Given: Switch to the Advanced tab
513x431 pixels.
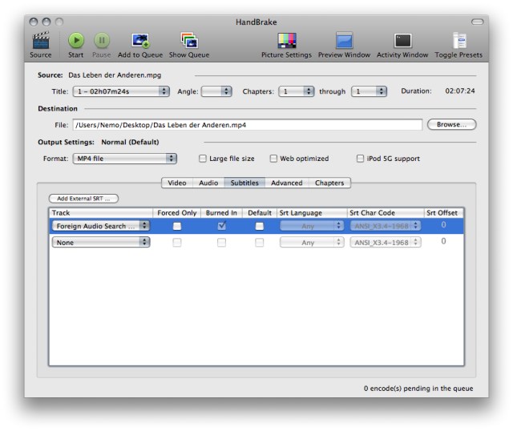Looking at the screenshot, I should (287, 183).
